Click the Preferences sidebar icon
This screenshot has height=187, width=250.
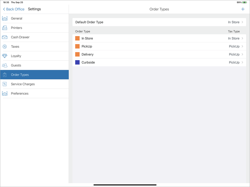[x=5, y=94]
